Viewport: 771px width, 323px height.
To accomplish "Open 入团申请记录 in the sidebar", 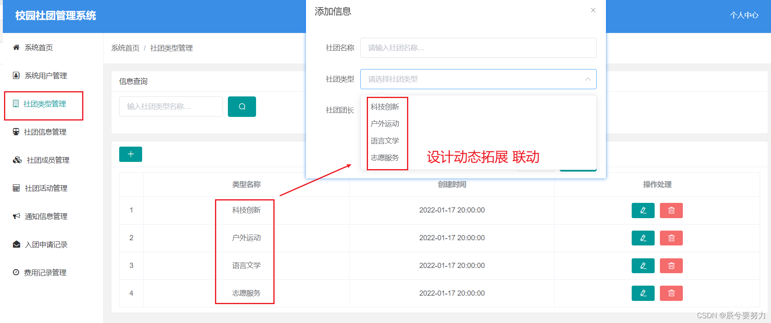I will point(46,245).
